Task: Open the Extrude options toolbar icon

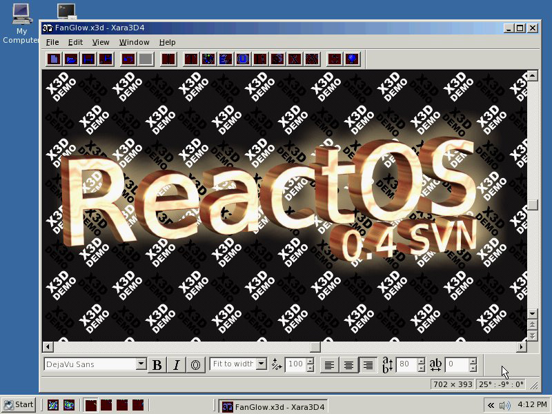Action: click(226, 59)
